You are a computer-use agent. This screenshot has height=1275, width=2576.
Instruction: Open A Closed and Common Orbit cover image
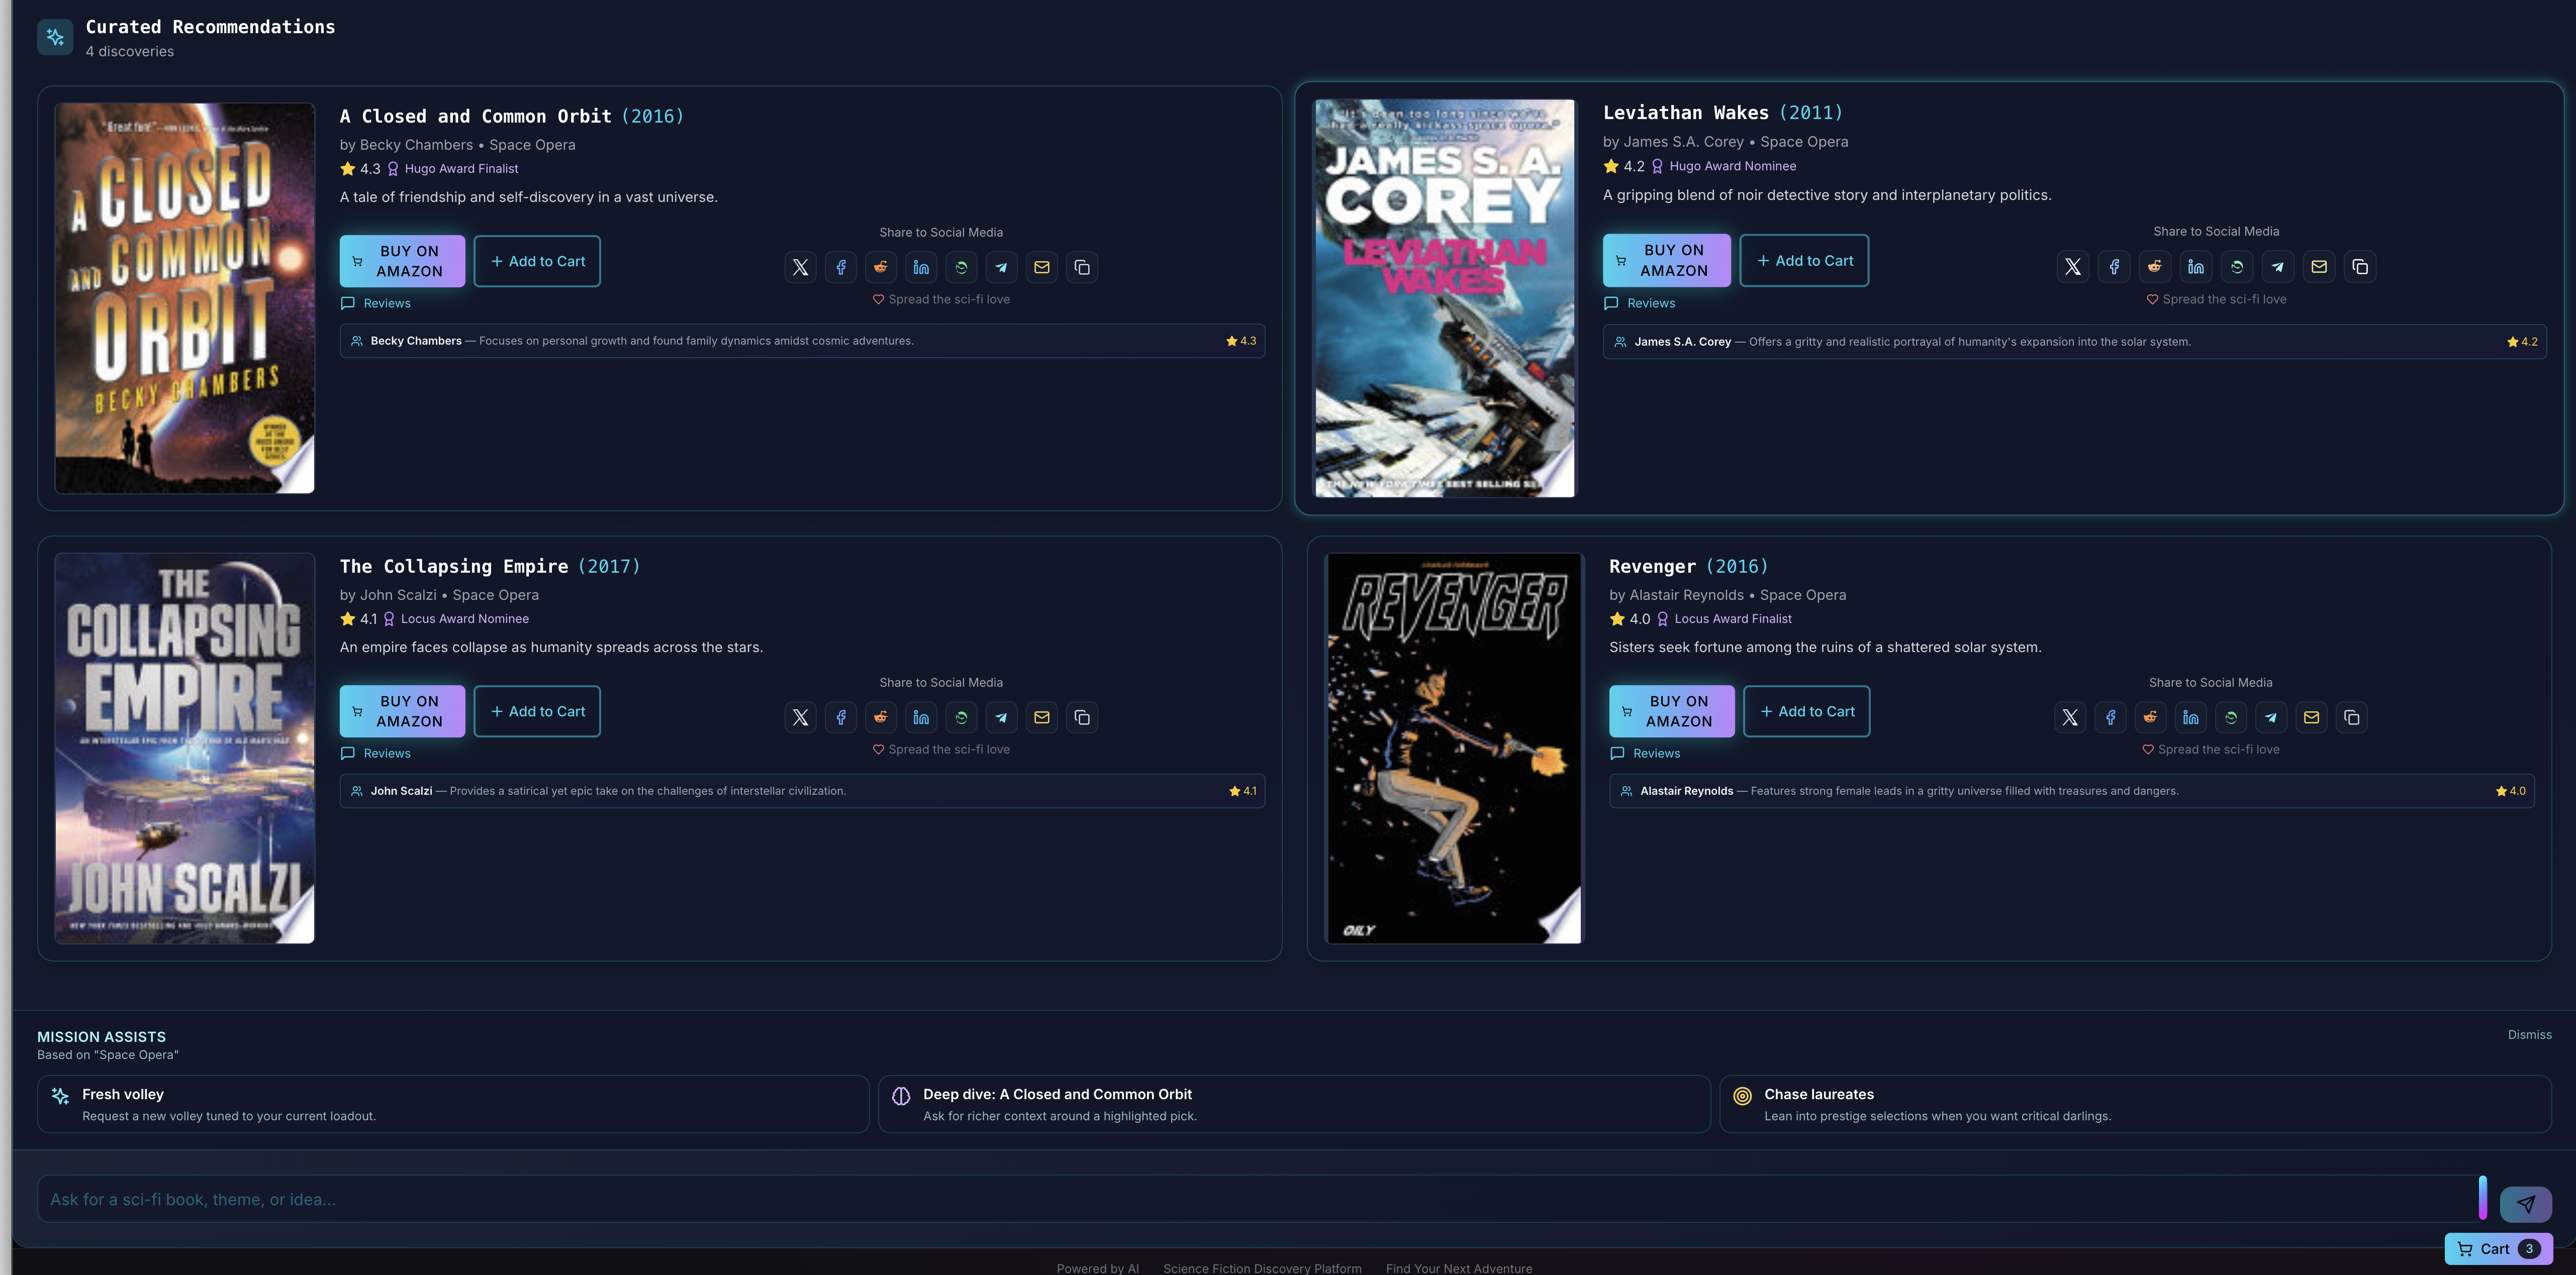pos(185,298)
